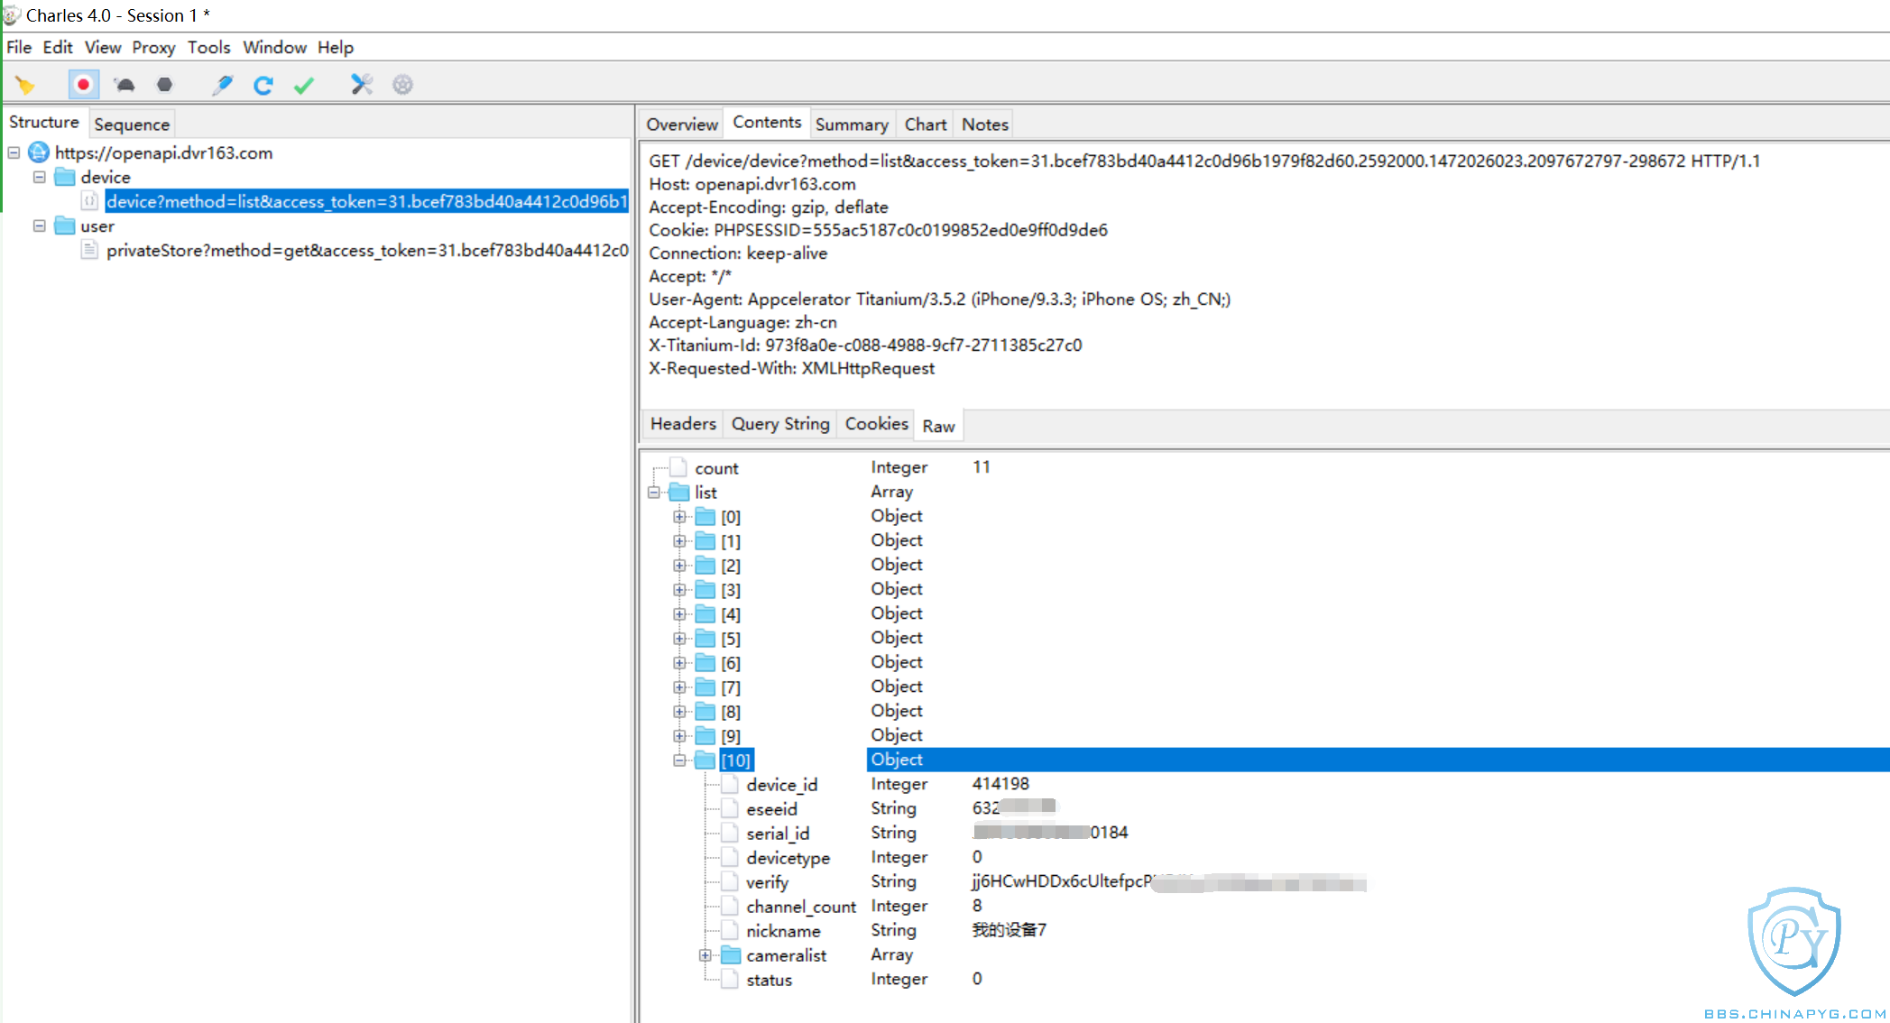Open the View menu
This screenshot has height=1023, width=1890.
click(103, 47)
